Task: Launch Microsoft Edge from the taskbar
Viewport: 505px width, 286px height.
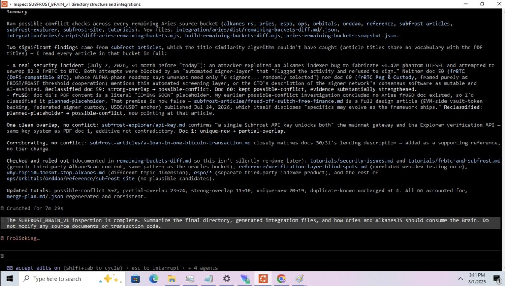Action: (154, 278)
